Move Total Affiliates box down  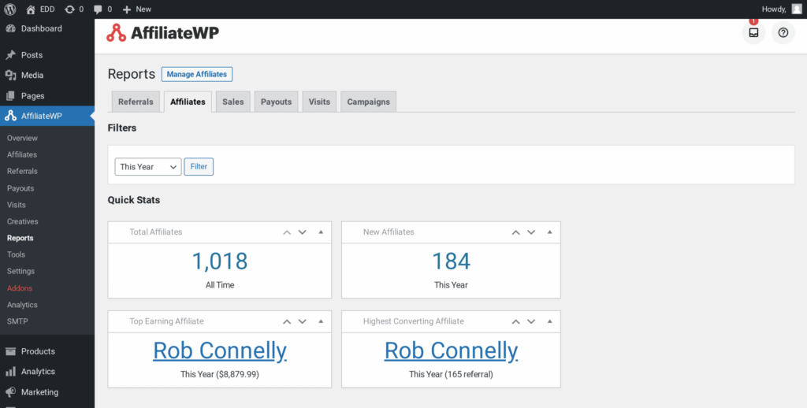click(x=303, y=232)
